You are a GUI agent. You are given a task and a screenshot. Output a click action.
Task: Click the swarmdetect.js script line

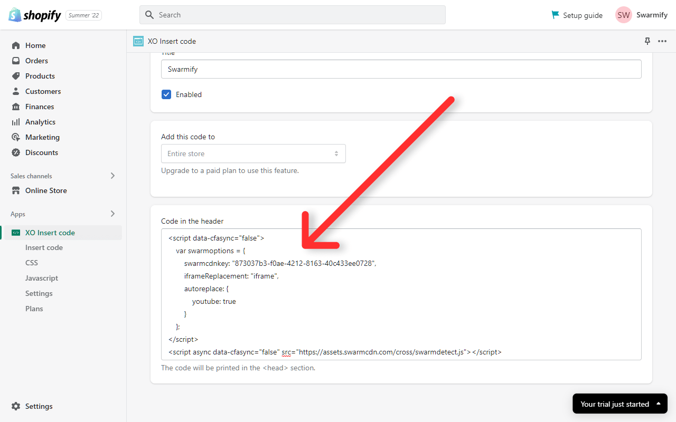click(335, 352)
